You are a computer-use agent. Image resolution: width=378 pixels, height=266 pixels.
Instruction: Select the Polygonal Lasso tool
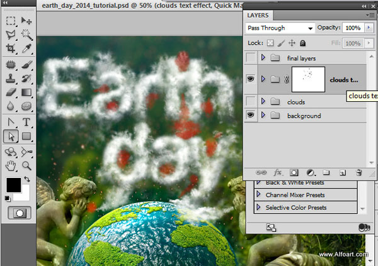(x=11, y=35)
